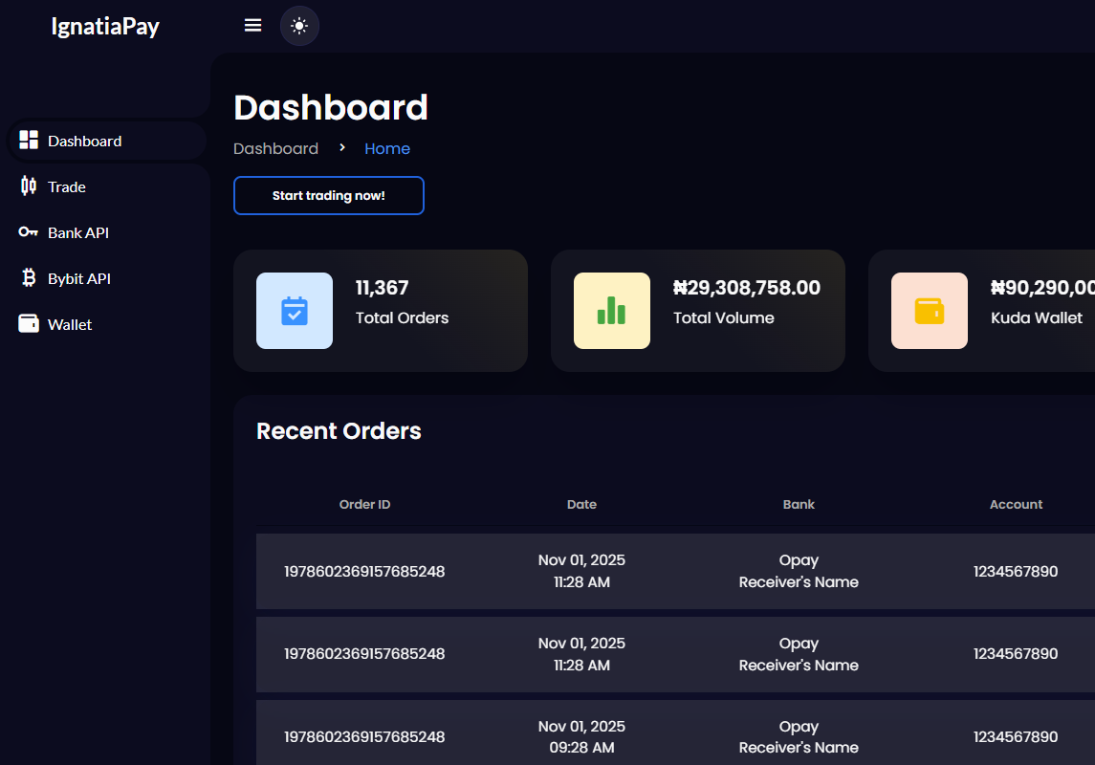Click the Order ID column header

point(364,504)
